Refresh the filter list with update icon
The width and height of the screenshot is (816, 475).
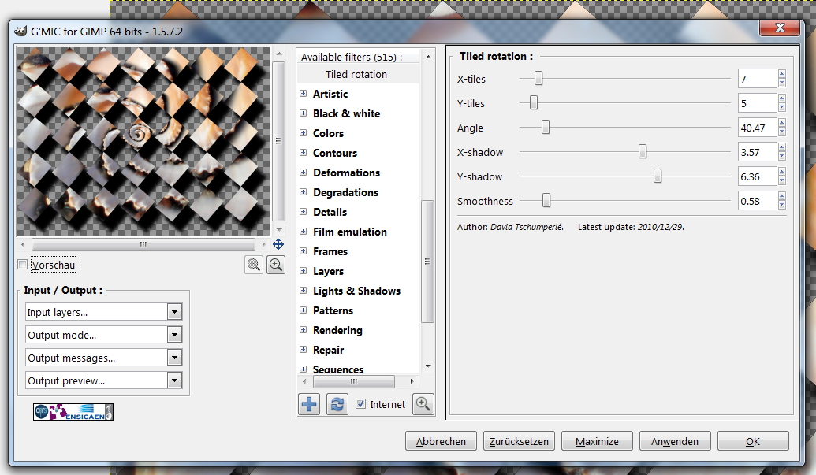click(x=337, y=404)
